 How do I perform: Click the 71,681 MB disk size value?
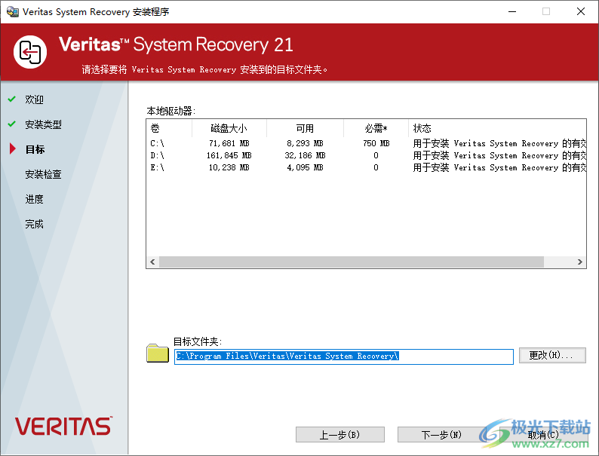(x=229, y=143)
